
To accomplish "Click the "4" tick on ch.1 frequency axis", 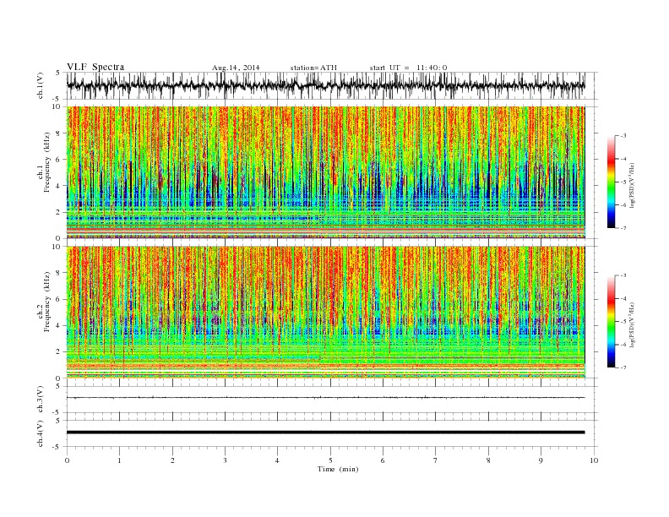I will [59, 186].
